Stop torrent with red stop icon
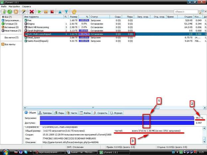This screenshot has height=155, width=207. tap(52, 12)
